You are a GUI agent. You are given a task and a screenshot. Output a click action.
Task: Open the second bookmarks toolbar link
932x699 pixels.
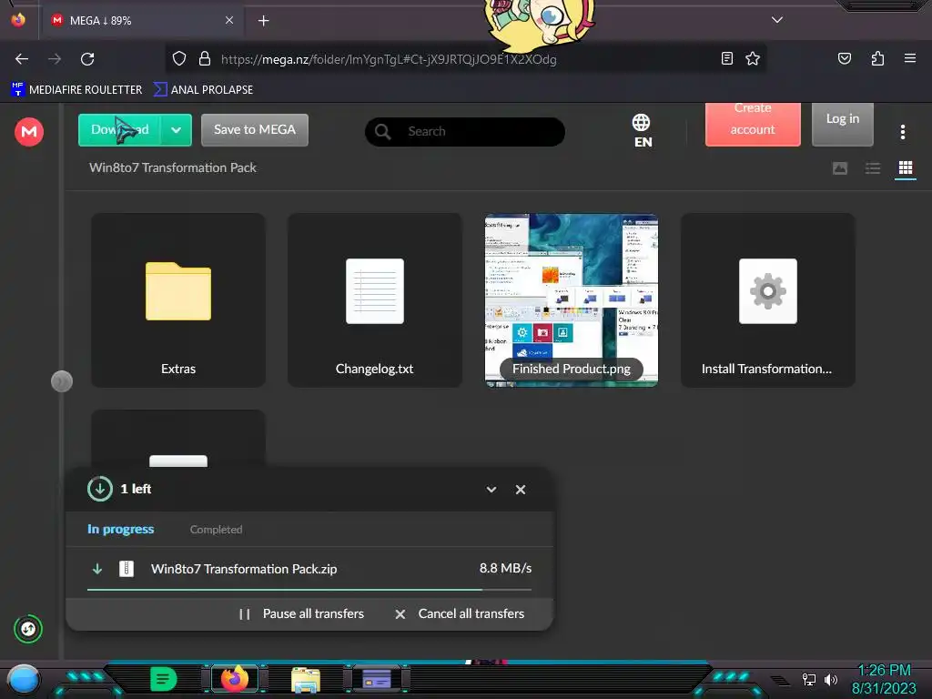(x=203, y=90)
